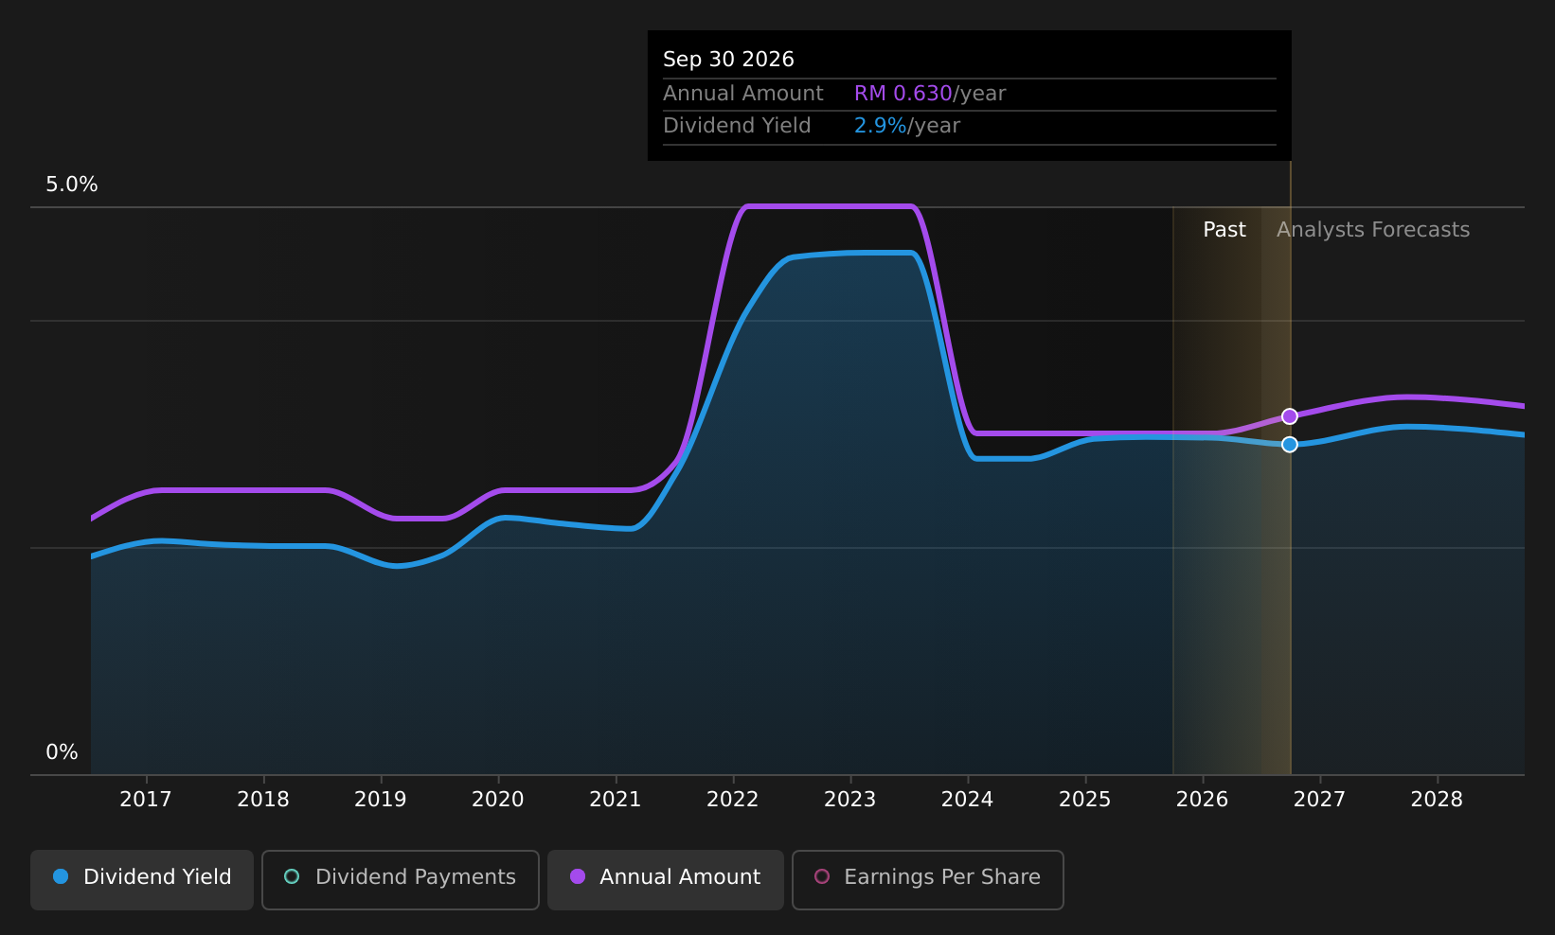Screen dimensions: 1555x935
Task: Click the blue Dividend Yield data point marker
Action: pyautogui.click(x=1290, y=445)
